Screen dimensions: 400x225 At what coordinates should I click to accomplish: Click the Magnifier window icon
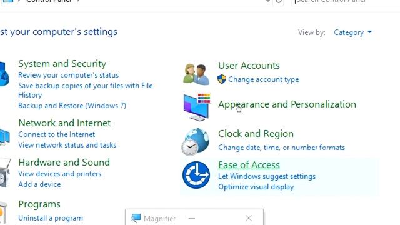(136, 218)
